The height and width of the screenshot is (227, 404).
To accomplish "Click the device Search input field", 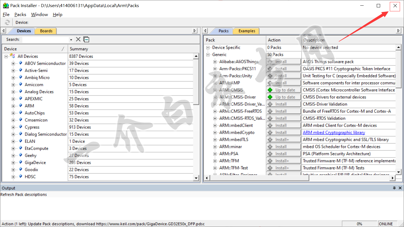I will coord(46,40).
